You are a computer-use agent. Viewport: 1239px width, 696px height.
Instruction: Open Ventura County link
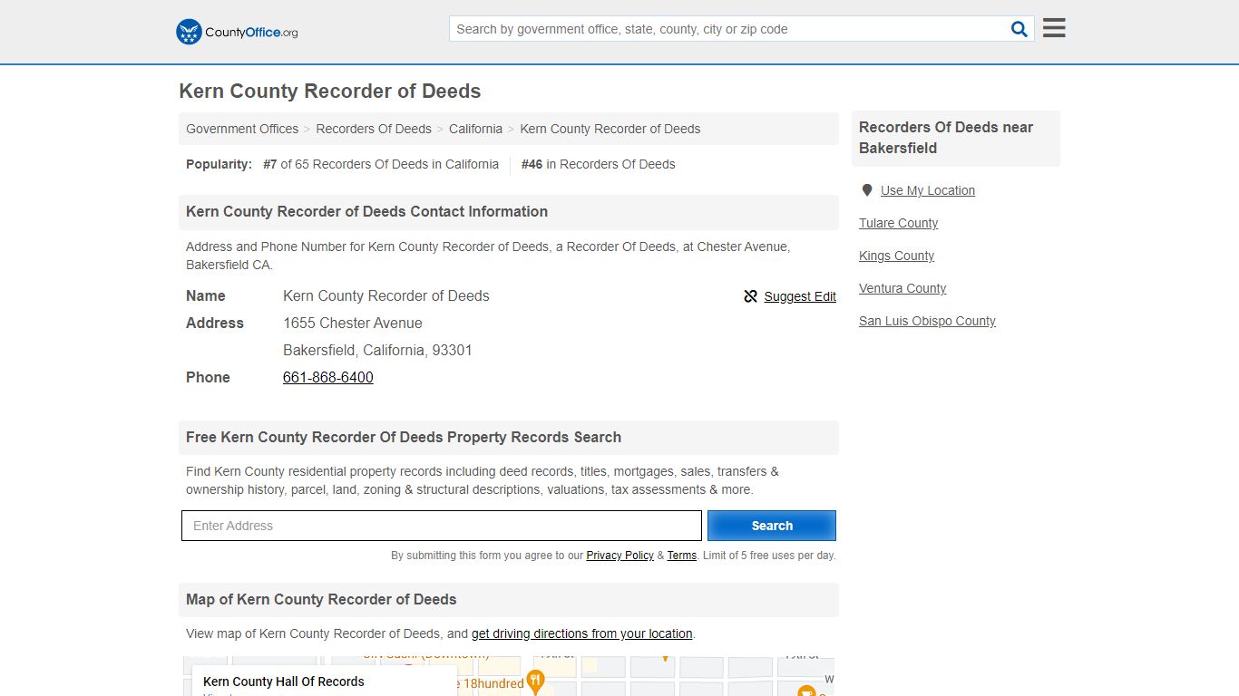tap(902, 288)
